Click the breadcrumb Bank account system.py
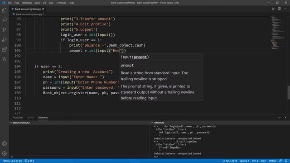 click(x=29, y=14)
